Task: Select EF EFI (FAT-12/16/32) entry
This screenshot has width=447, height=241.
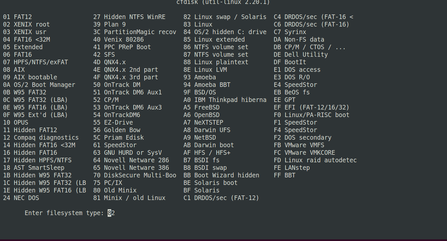Action: pyautogui.click(x=311, y=108)
